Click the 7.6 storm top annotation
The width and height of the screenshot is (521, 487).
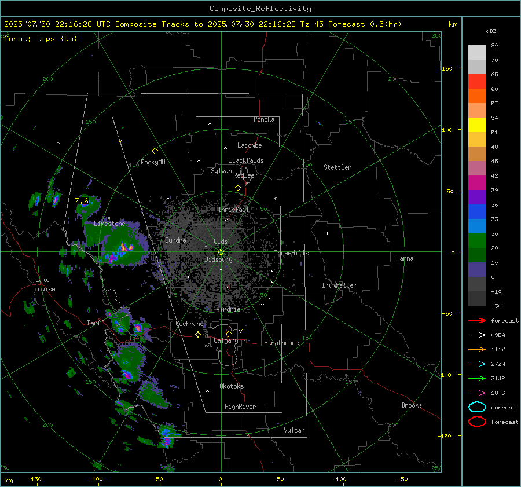[x=82, y=200]
